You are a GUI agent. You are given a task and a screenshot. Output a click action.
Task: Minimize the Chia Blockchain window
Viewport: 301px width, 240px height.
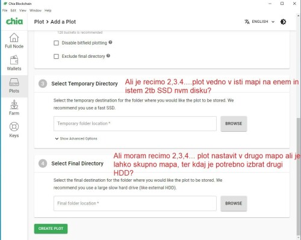270,4
